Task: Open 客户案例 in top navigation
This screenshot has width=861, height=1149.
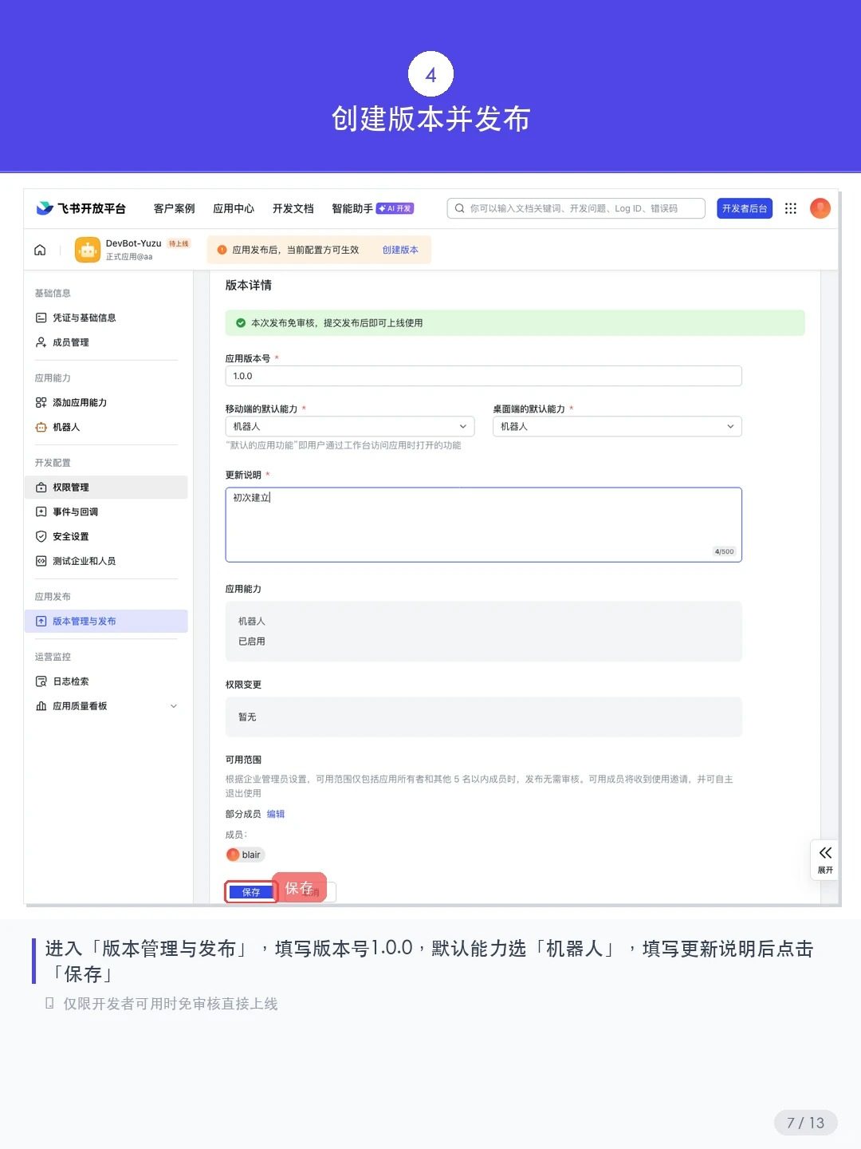Action: (x=174, y=208)
